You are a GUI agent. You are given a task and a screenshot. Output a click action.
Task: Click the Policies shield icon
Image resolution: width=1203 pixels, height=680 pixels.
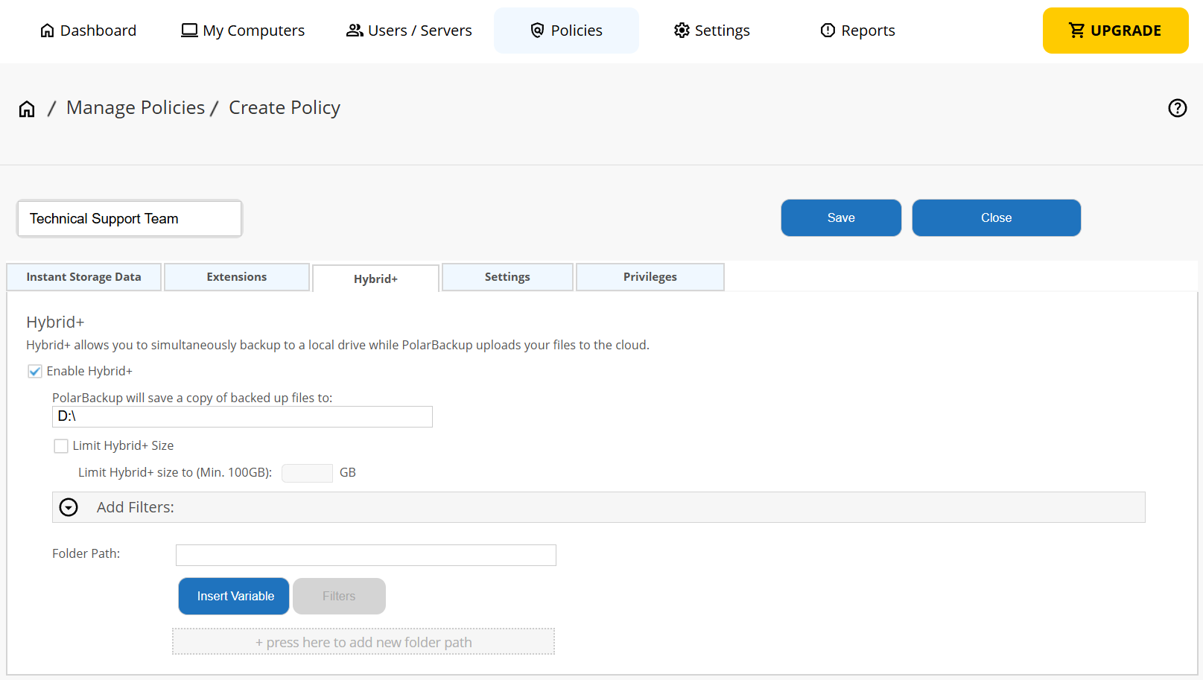pyautogui.click(x=537, y=31)
